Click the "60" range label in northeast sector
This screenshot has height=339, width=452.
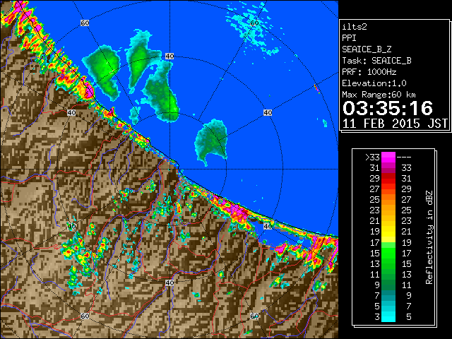tap(254, 23)
